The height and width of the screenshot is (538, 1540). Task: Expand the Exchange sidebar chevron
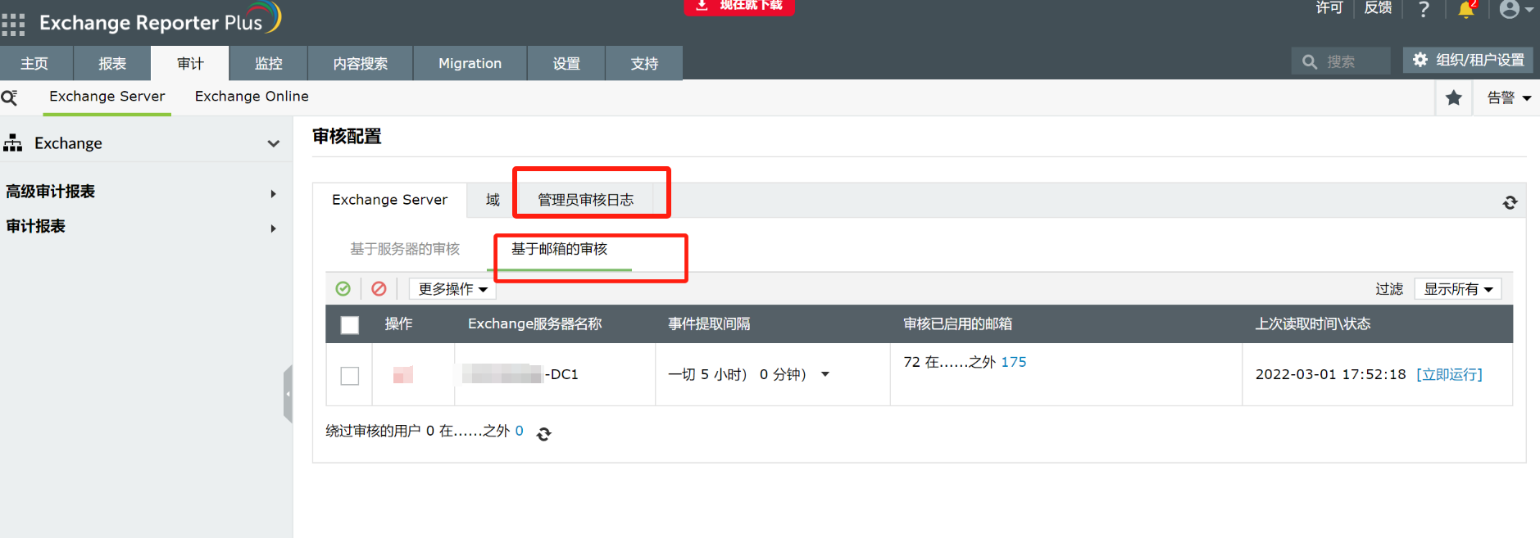pyautogui.click(x=274, y=143)
